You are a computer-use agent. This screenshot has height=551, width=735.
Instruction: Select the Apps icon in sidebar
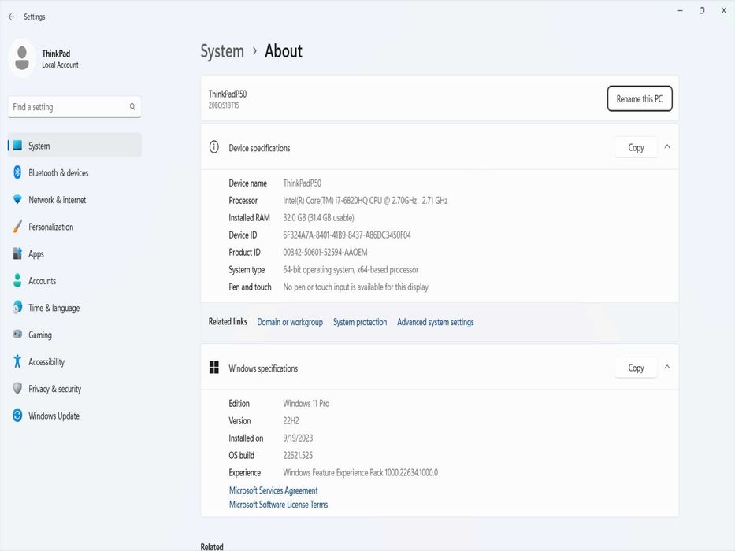[17, 254]
